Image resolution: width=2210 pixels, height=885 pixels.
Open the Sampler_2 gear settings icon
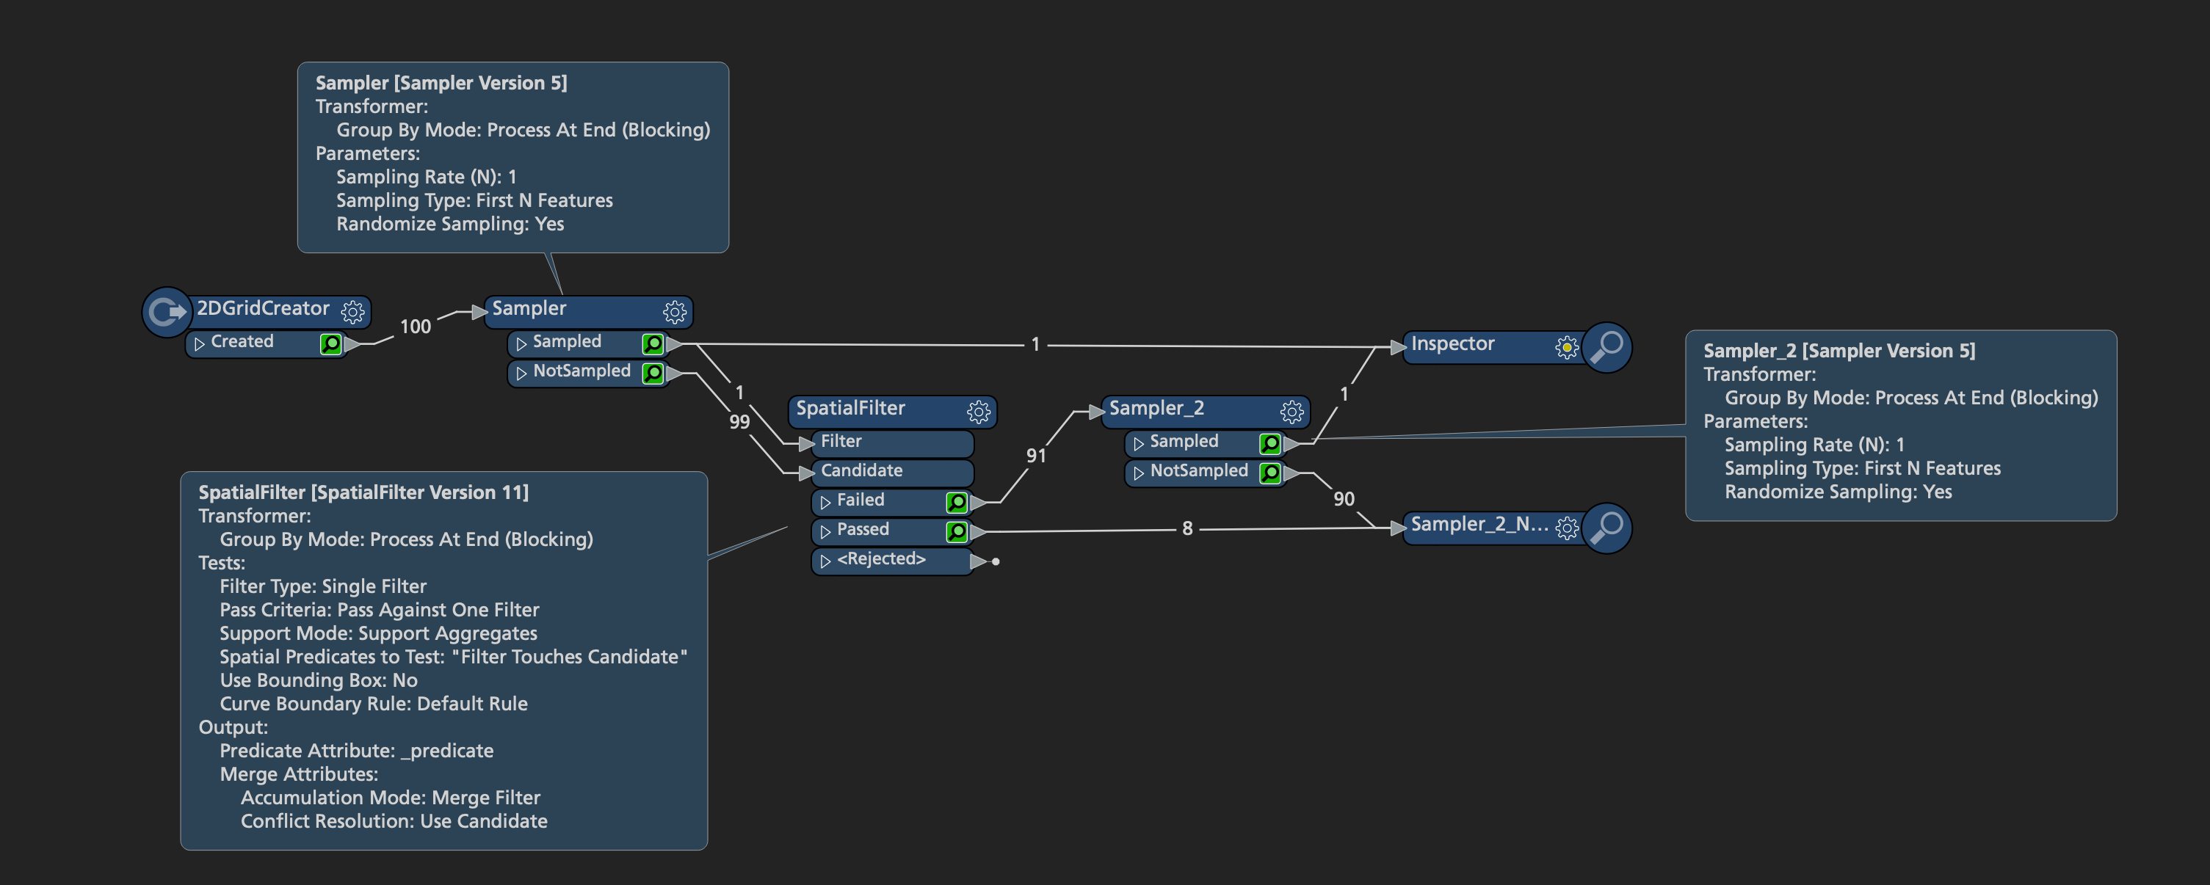[1291, 412]
